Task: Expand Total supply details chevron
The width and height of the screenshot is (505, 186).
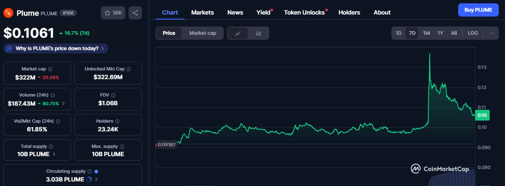Action: [54, 154]
